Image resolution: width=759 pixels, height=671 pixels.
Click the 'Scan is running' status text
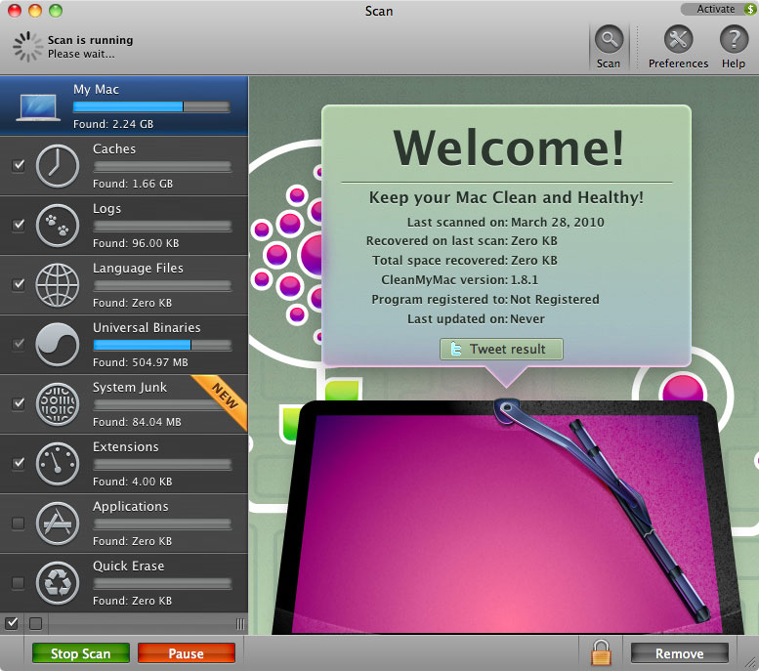[x=91, y=40]
